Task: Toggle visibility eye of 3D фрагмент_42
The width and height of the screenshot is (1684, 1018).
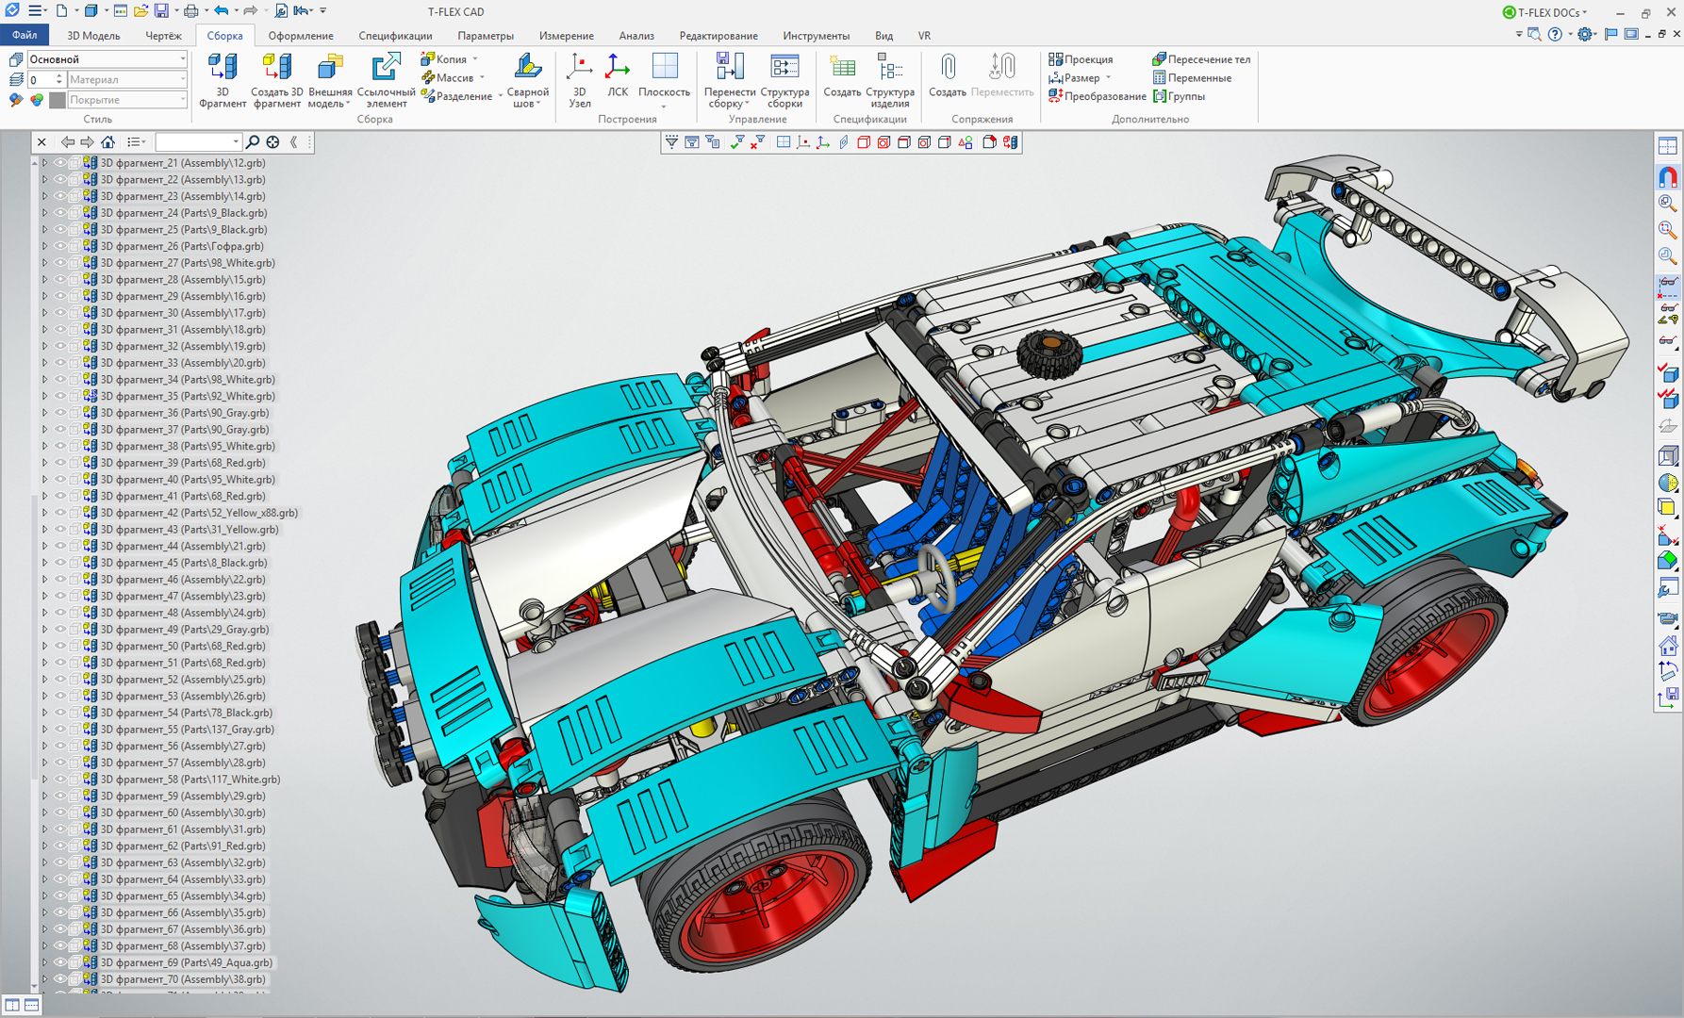Action: 60,513
